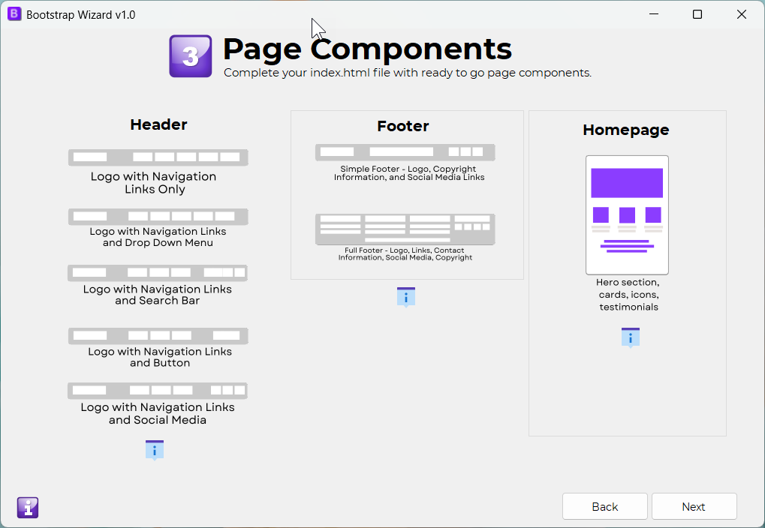
Task: Pick header with Navigation Links and Search Bar
Action: 158,273
